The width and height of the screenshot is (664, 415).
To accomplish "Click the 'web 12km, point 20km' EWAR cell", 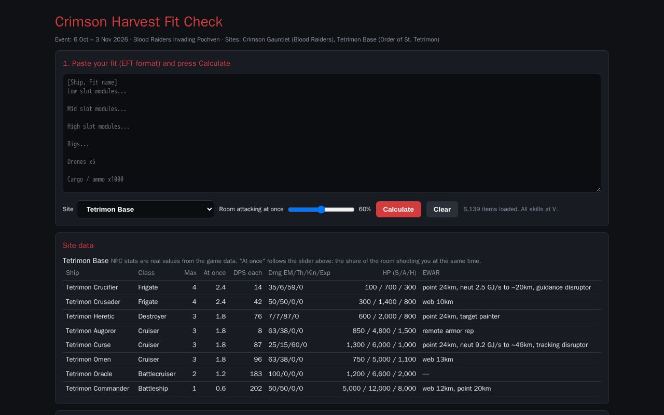I will coord(457,389).
